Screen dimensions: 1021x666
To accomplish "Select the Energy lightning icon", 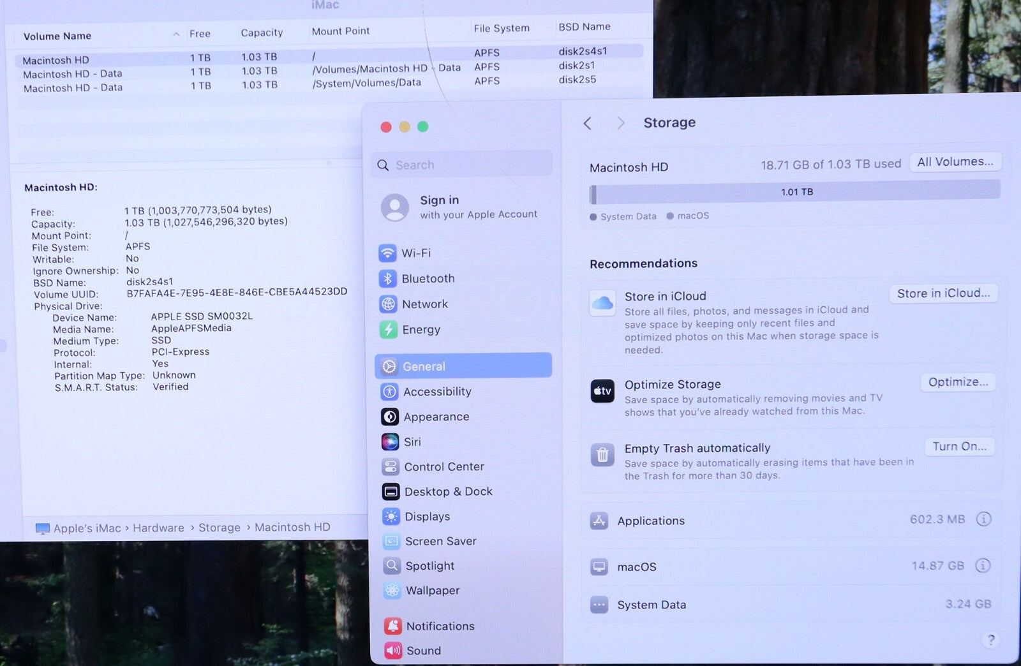I will coord(389,329).
